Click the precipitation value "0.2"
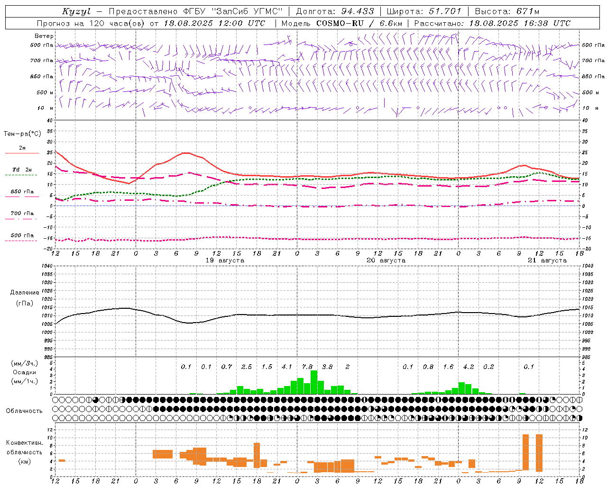Screen dimensions: 607x485 488,367
